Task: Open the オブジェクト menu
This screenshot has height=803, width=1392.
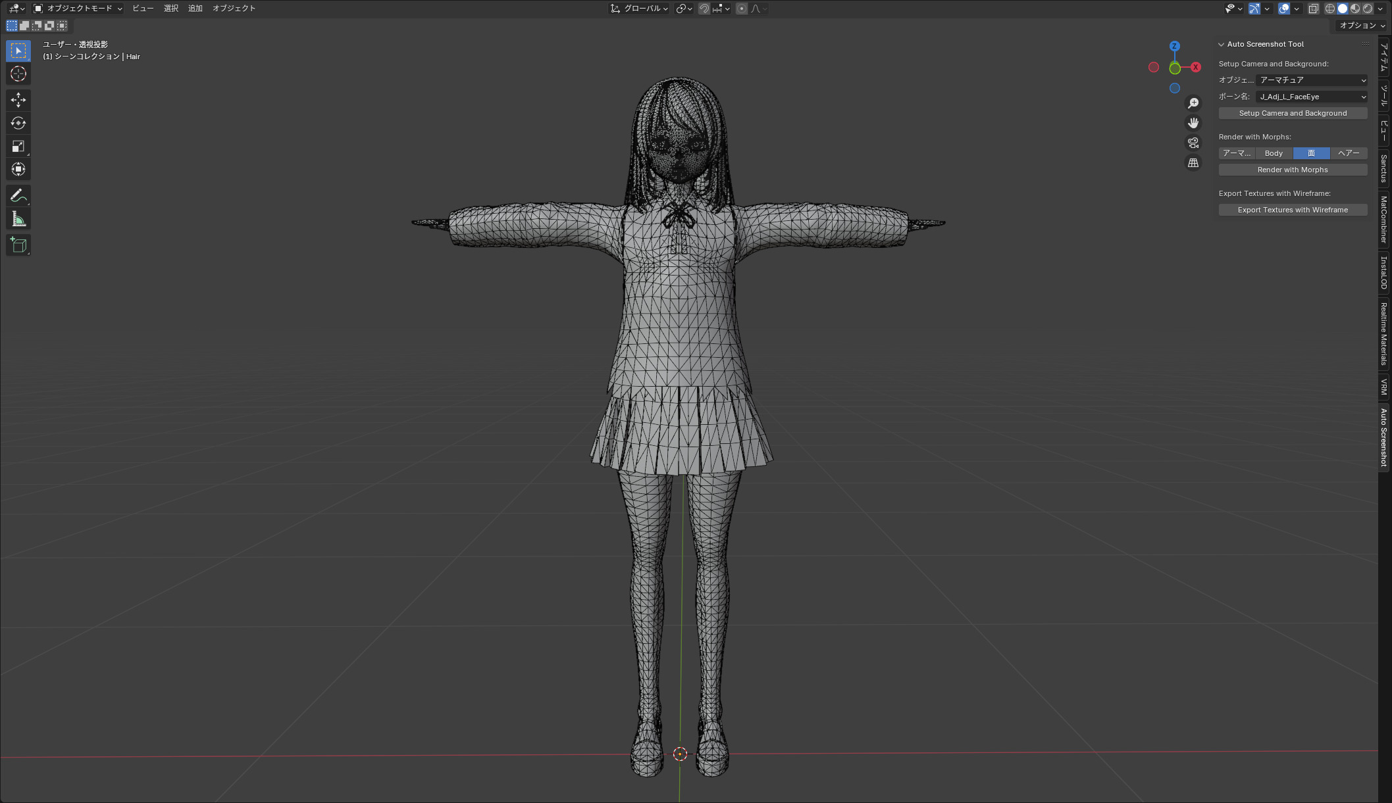Action: coord(234,9)
